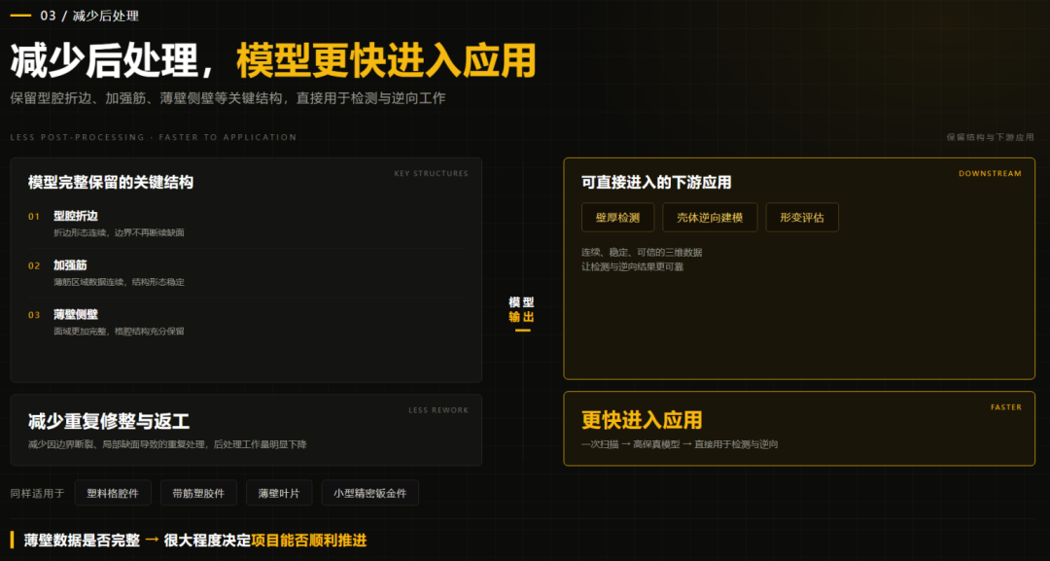This screenshot has width=1050, height=561.
Task: Click the bottom text 薄壁数据是否完整
Action: click(x=83, y=541)
